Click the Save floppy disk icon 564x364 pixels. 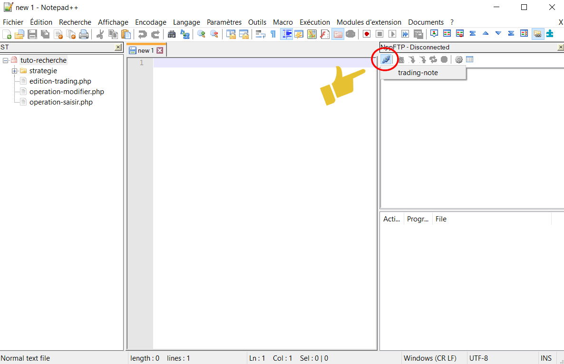(x=32, y=34)
